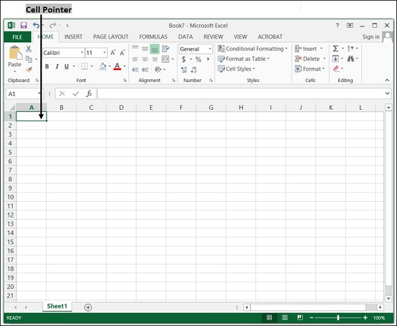Screen dimensions: 397x326
Task: Open the Orientation text rotation icon
Action: [157, 69]
